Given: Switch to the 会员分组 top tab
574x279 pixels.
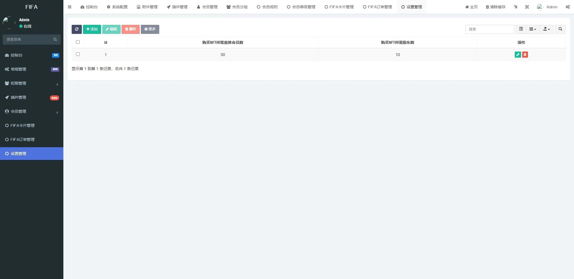Looking at the screenshot, I should click(237, 7).
